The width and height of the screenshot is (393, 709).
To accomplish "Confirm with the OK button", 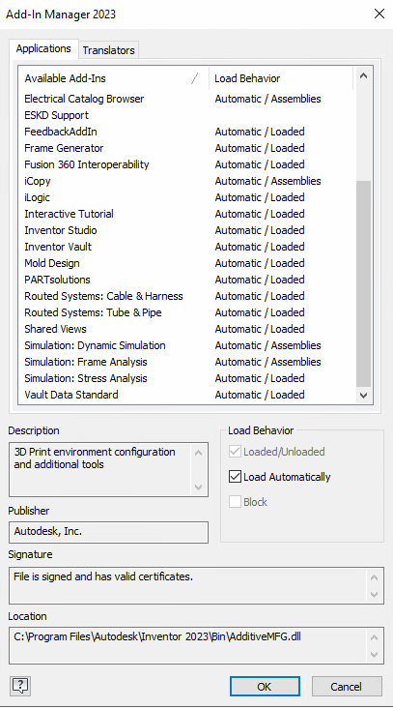I will [265, 687].
